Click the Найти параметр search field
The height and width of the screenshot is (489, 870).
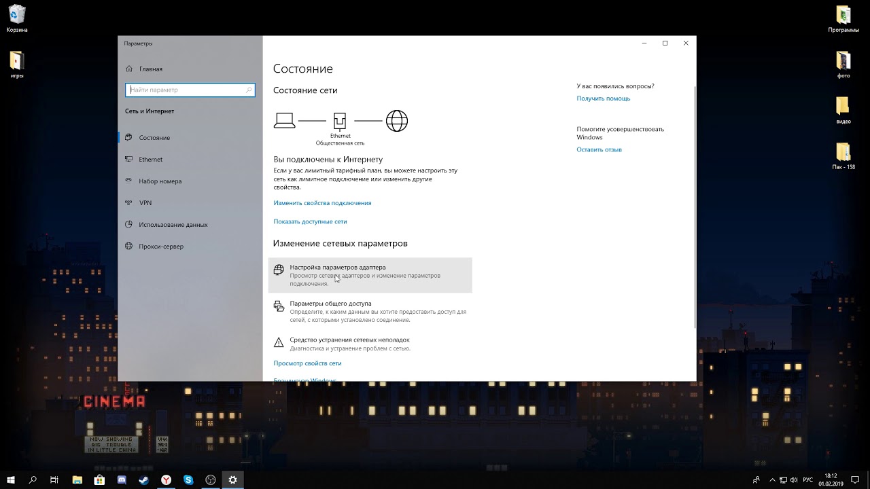[190, 90]
